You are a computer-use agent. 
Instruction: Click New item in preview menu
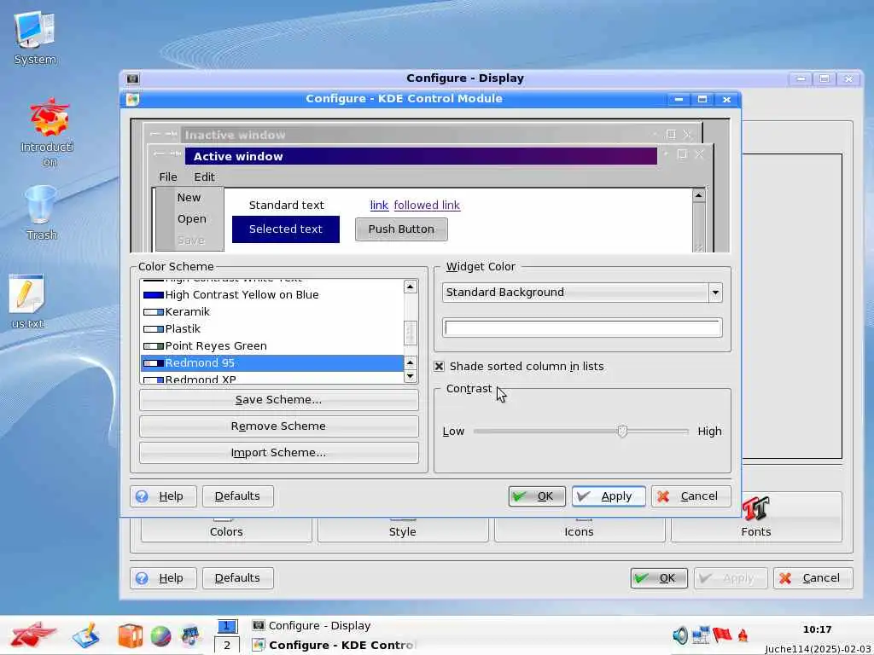click(189, 198)
